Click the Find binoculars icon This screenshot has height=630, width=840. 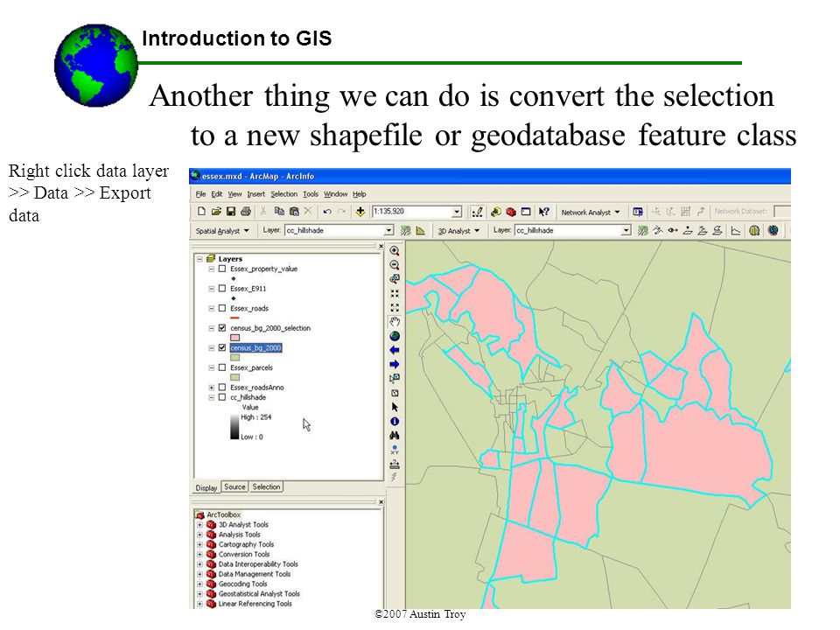click(395, 436)
